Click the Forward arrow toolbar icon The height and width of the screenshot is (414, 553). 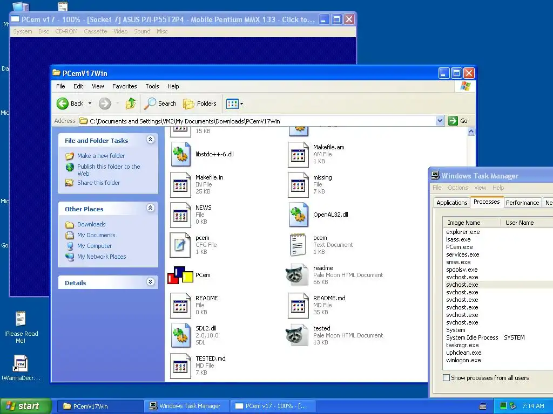pyautogui.click(x=105, y=103)
